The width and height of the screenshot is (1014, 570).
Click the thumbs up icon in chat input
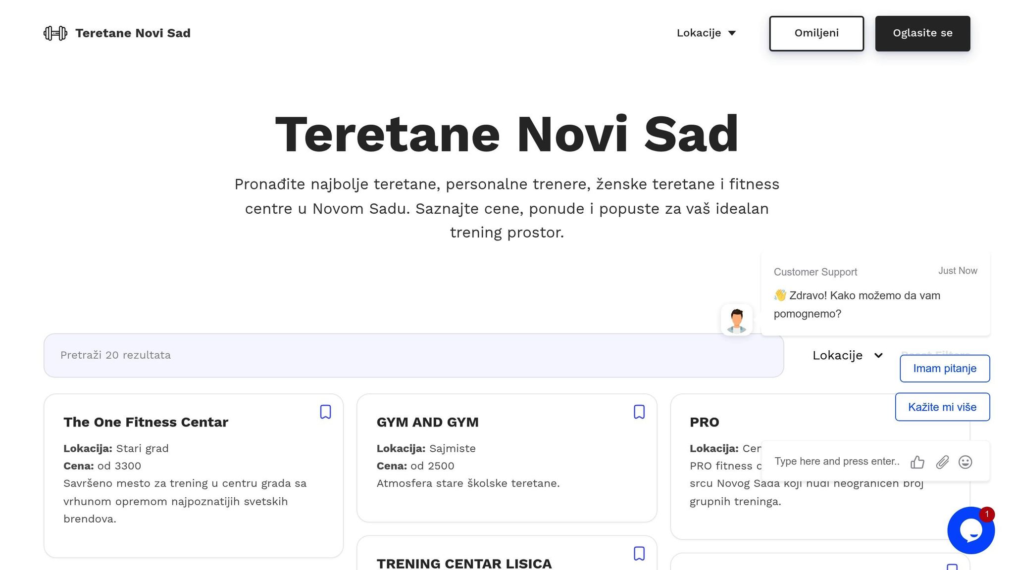point(917,462)
